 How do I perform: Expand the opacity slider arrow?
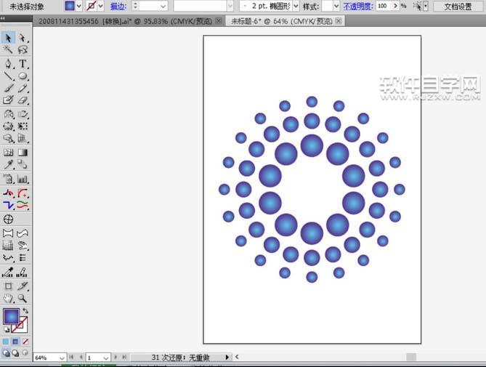(395, 6)
